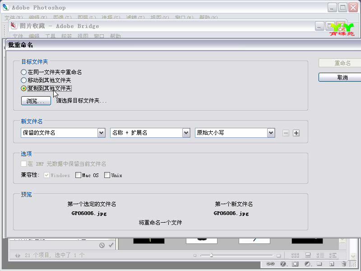Open the '原始大小写' dropdown
361x271 pixels.
235,133
